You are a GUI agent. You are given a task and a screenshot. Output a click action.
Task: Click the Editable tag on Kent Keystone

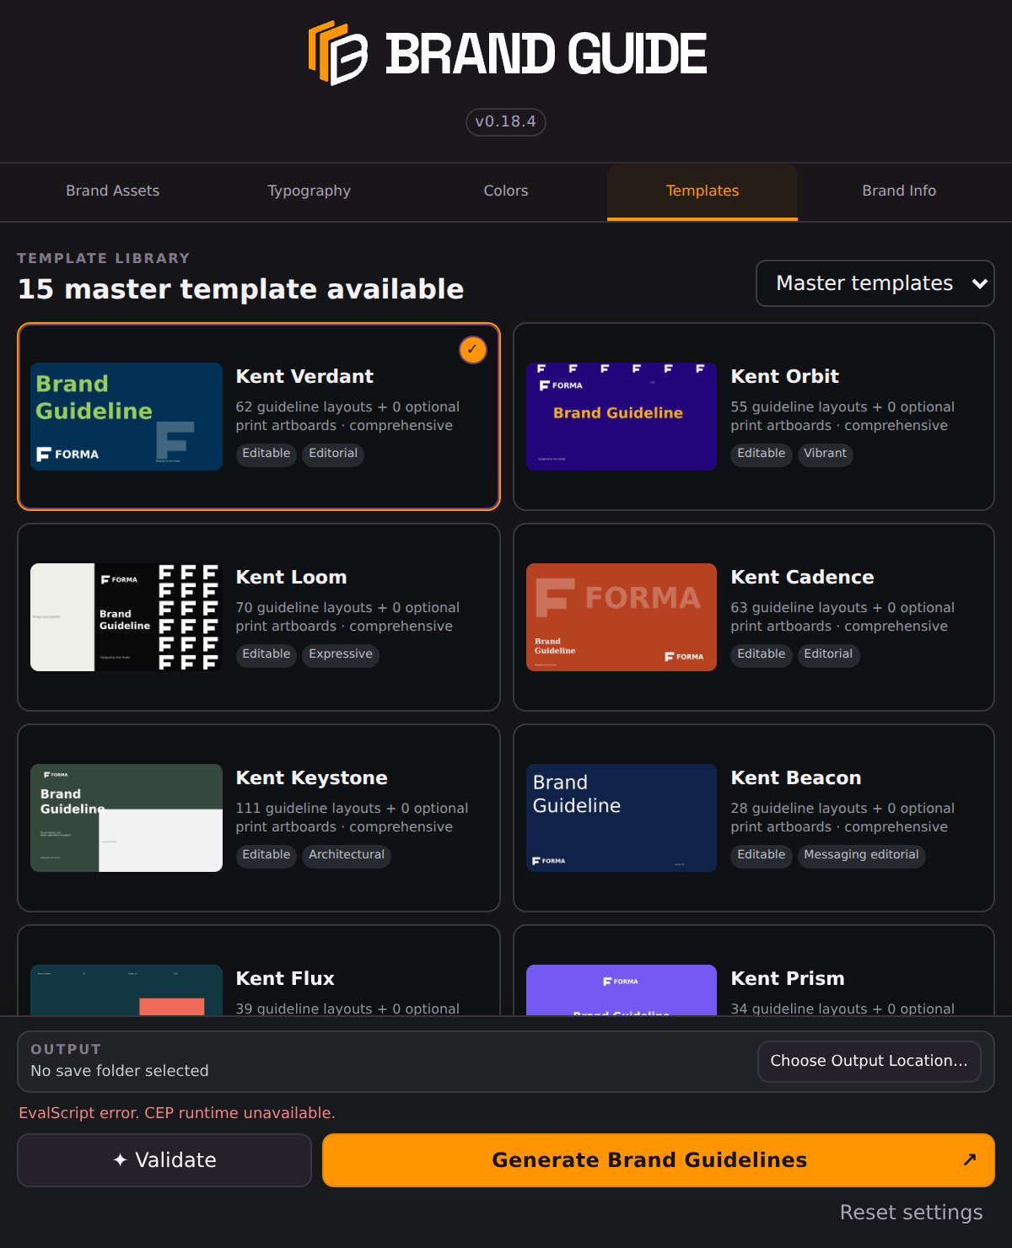pos(266,855)
